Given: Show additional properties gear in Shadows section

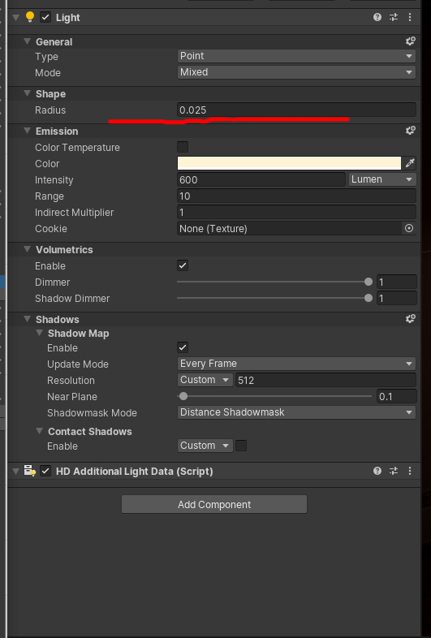Looking at the screenshot, I should click(x=410, y=318).
